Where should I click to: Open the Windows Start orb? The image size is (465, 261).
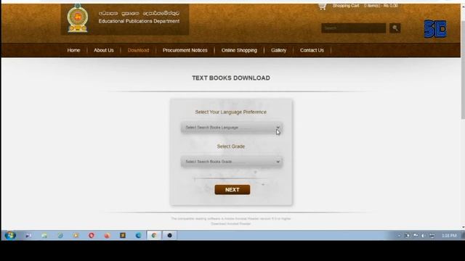(10, 235)
